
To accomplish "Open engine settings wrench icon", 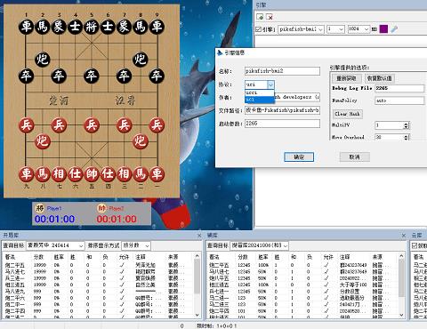I will click(x=394, y=29).
